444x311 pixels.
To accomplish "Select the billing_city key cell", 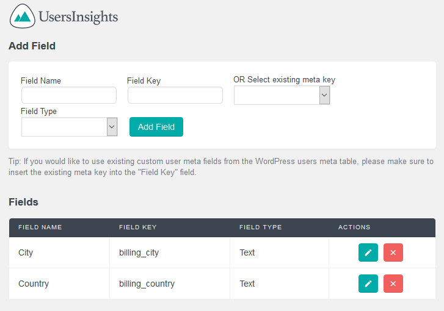I will [170, 252].
